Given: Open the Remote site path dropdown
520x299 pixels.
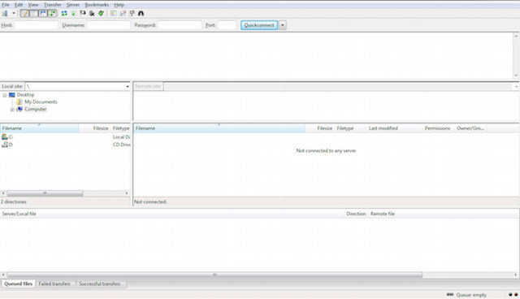Looking at the screenshot, I should tap(517, 86).
